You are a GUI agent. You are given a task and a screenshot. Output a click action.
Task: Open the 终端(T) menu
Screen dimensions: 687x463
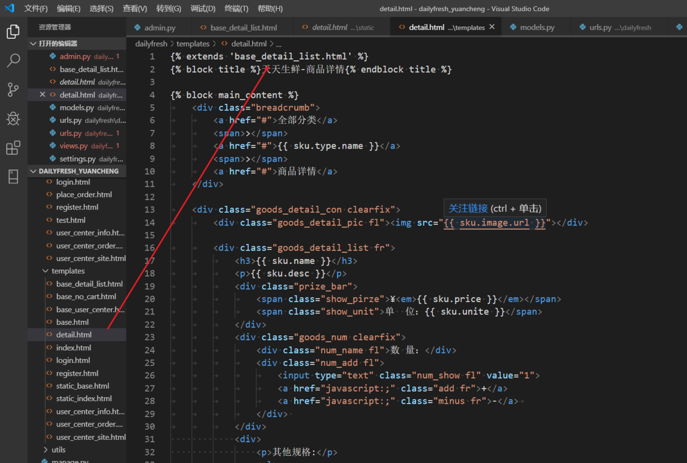point(237,8)
